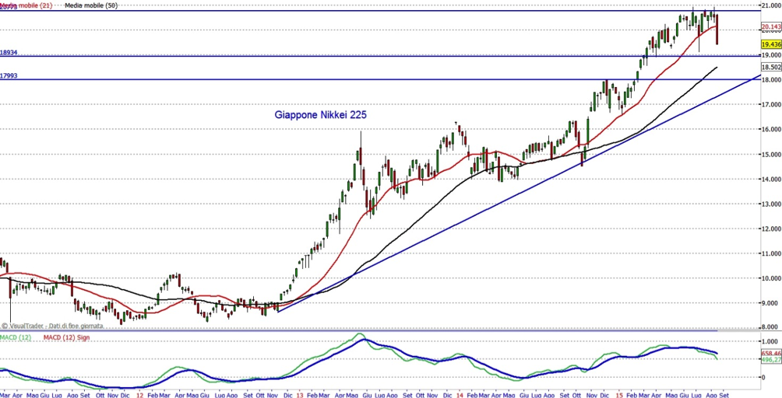The height and width of the screenshot is (398, 782).
Task: Click the "18.000" price axis value
Action: point(771,79)
